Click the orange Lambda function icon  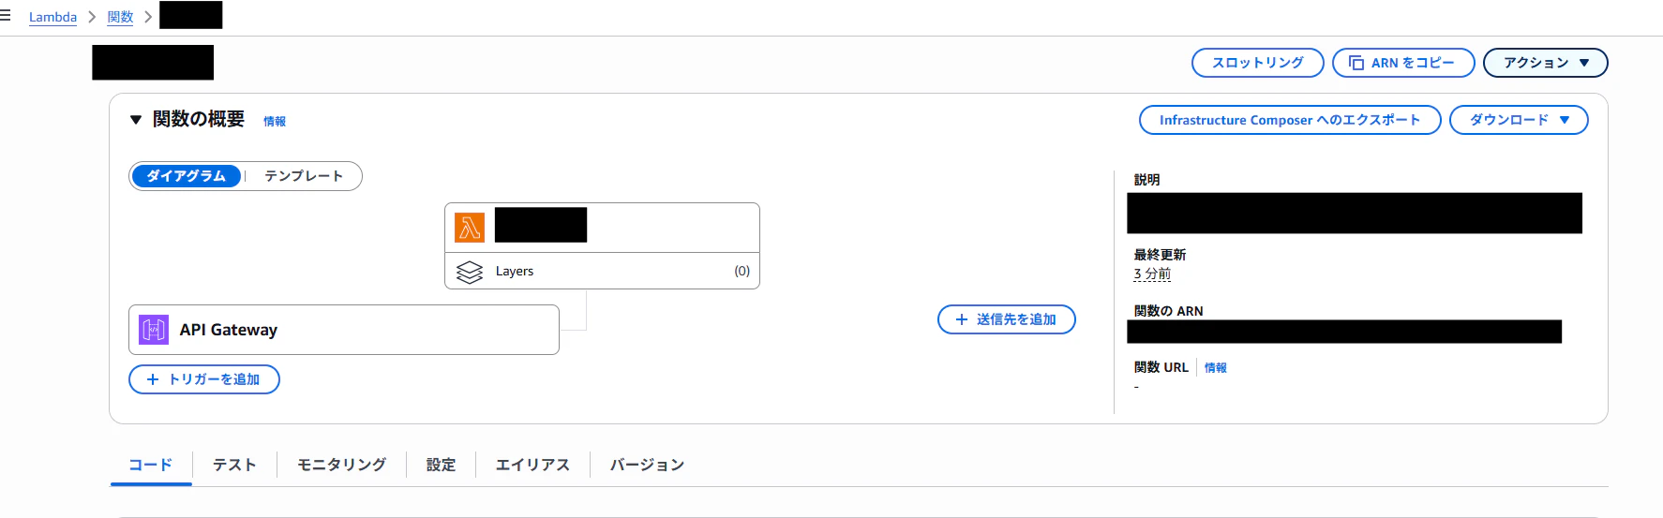470,228
